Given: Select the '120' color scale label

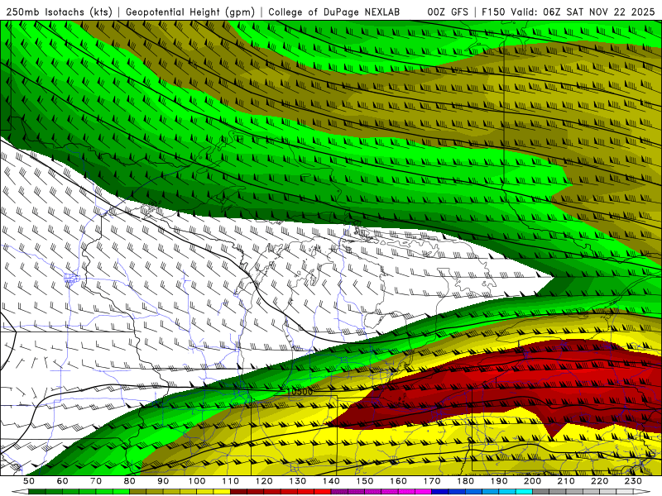Looking at the screenshot, I should click(x=264, y=481).
